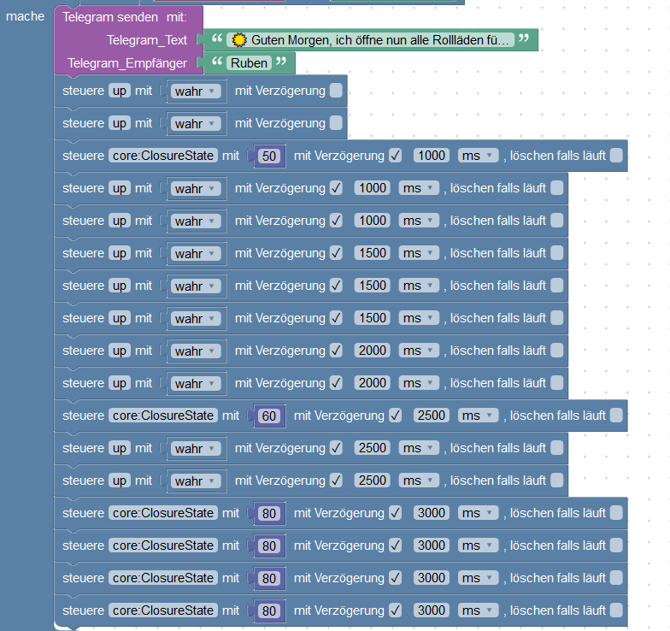Uncheck 'mit Verzögerung' in the value 60 block
Image resolution: width=670 pixels, height=631 pixels.
click(395, 416)
